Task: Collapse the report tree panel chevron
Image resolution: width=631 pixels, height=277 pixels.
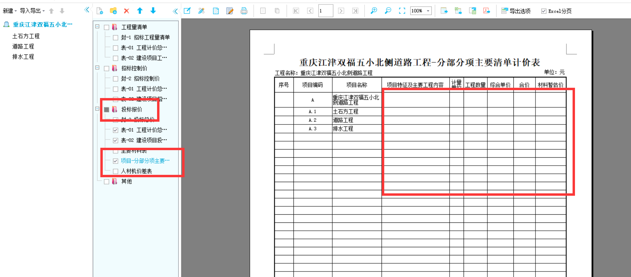Action: tap(175, 11)
